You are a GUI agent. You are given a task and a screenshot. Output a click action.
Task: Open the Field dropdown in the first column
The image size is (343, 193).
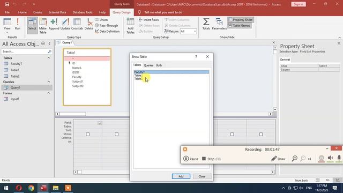pos(100,123)
